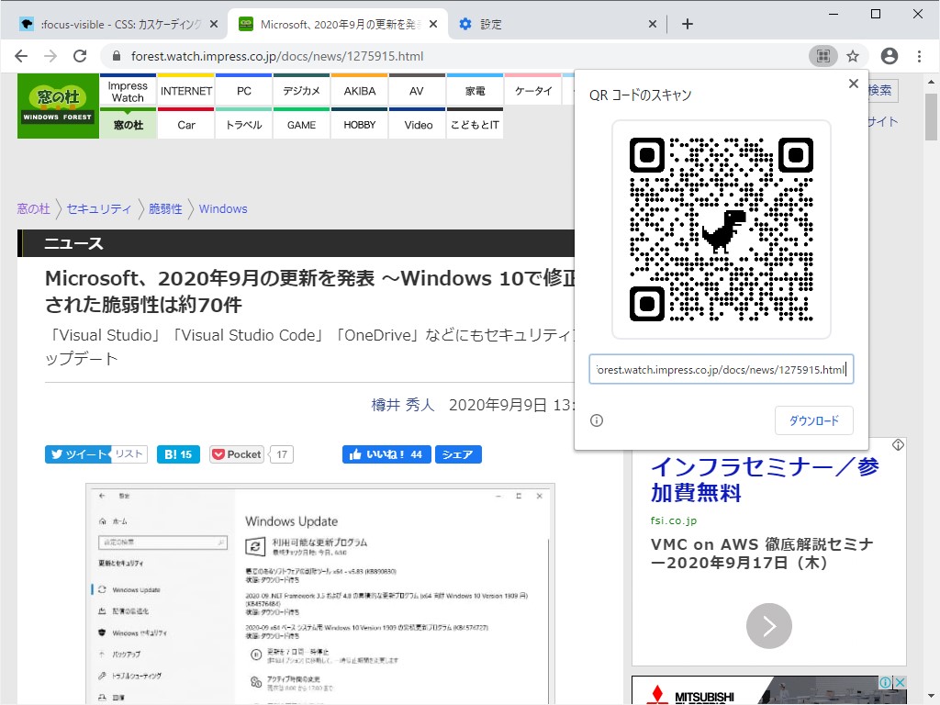Click the QR code icon in the address bar
Viewport: 940px width, 705px height.
point(823,55)
